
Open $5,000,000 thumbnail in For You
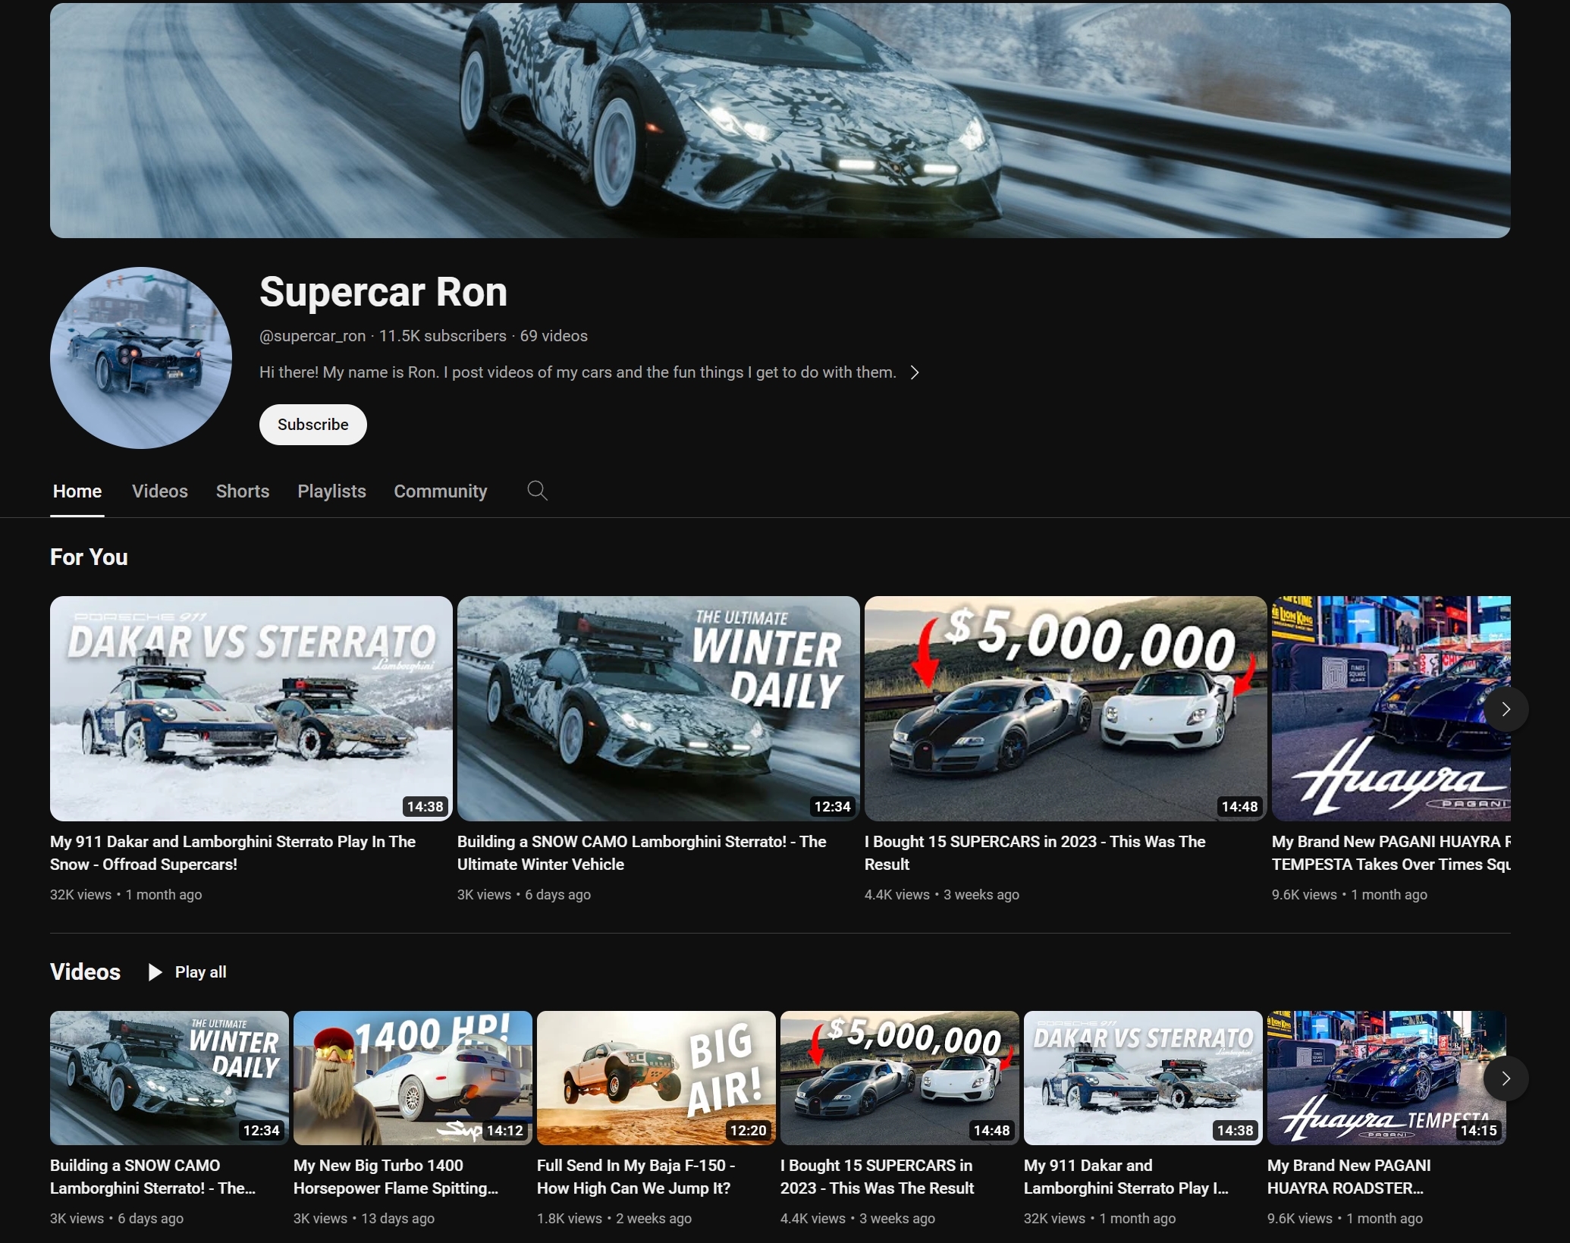[x=1066, y=708]
